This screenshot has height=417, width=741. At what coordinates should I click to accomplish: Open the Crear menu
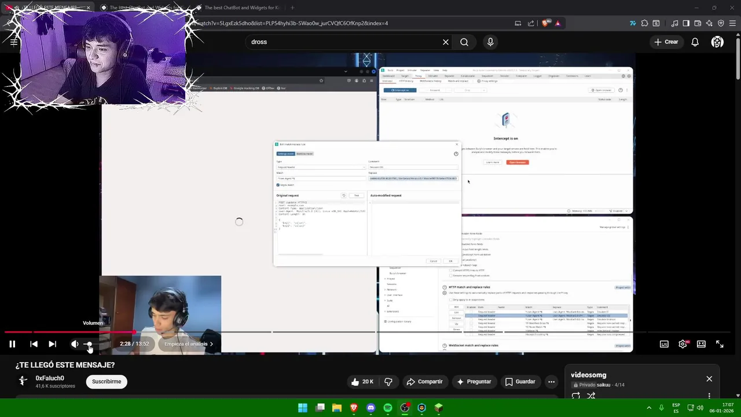666,42
